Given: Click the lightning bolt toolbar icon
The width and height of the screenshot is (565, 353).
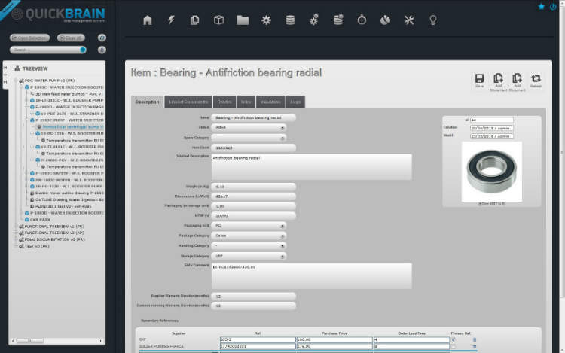Looking at the screenshot, I should pos(171,20).
